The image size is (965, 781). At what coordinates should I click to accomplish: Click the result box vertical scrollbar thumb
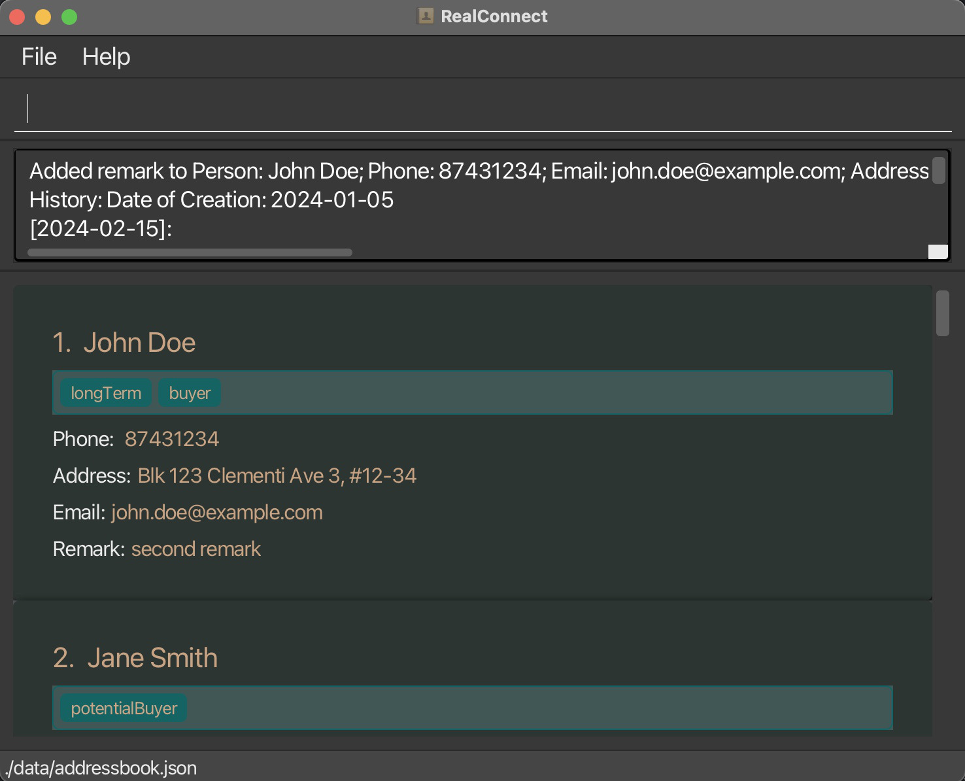(938, 171)
